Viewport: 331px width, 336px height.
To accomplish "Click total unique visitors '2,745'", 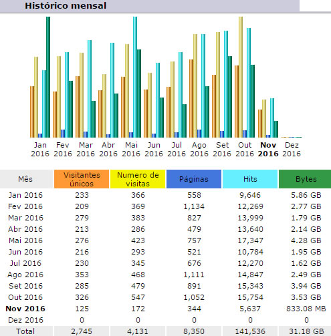I will (x=82, y=331).
